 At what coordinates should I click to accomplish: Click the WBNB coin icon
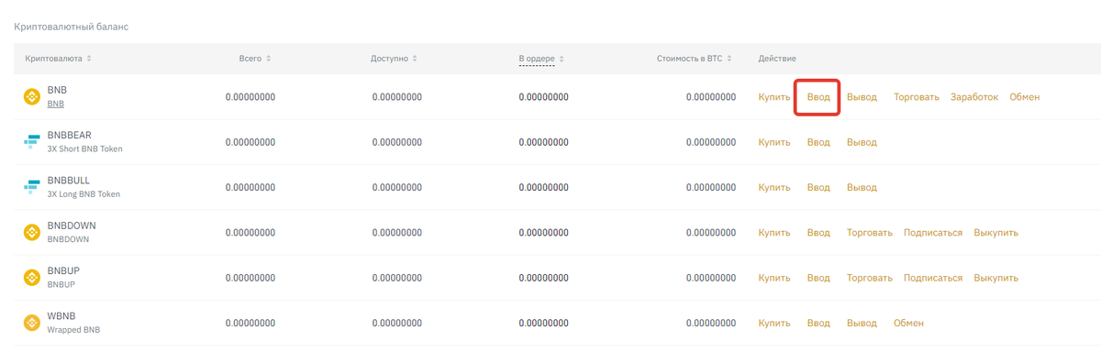[x=32, y=323]
